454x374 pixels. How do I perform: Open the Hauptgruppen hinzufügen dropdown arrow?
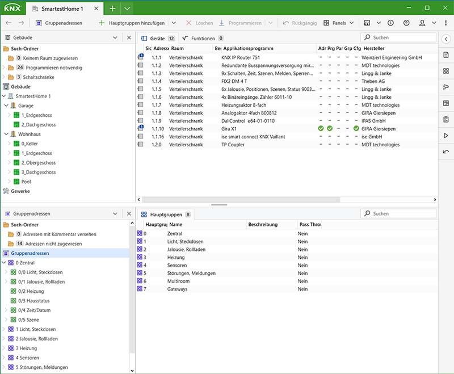click(x=174, y=23)
